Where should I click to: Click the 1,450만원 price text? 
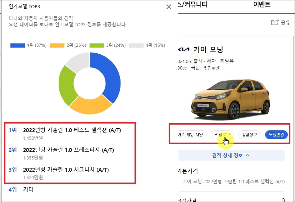pyautogui.click(x=33, y=138)
